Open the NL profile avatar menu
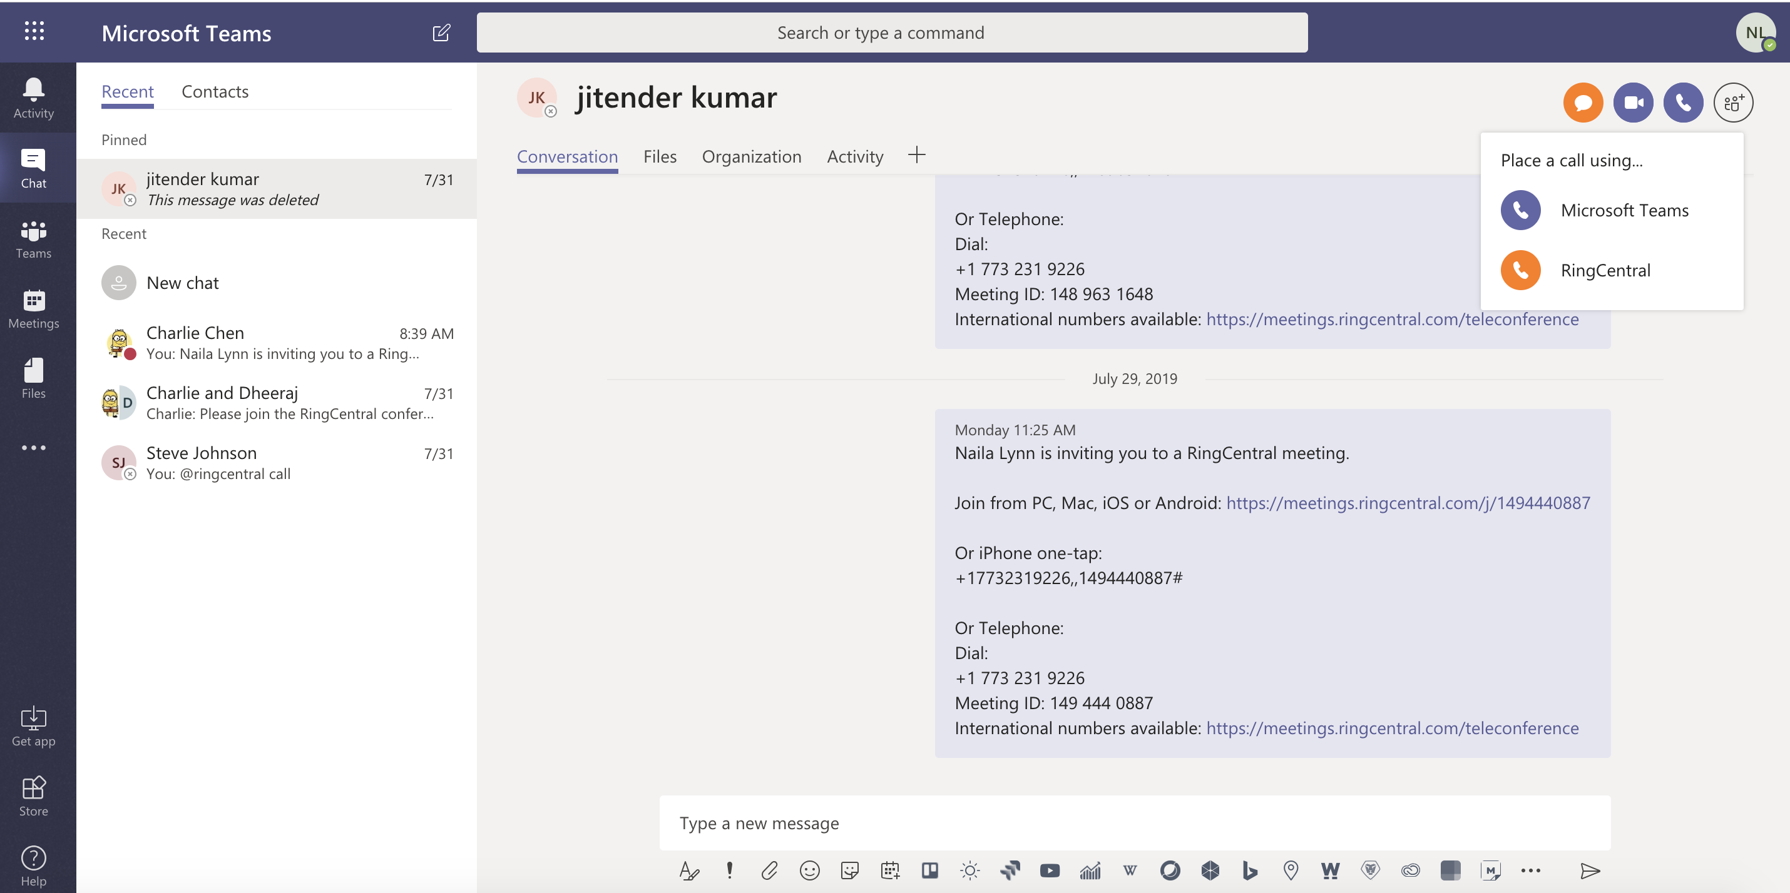 (1756, 32)
